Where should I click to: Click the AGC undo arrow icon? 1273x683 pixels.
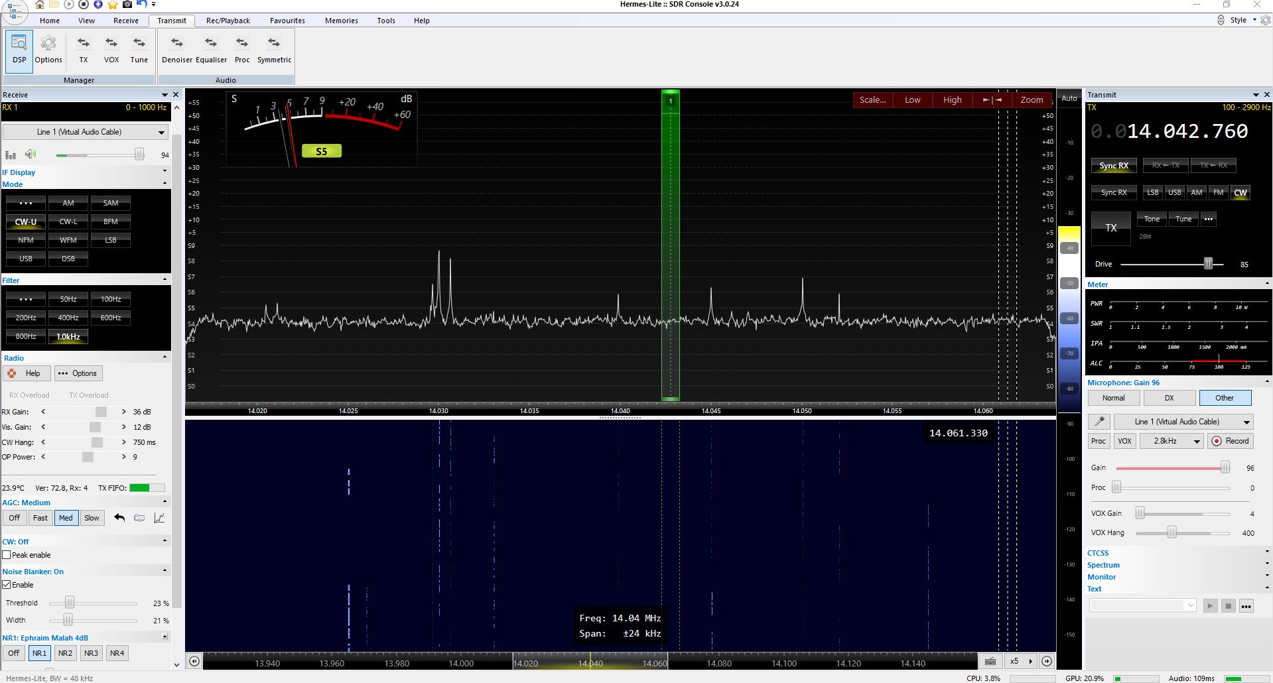pyautogui.click(x=119, y=518)
